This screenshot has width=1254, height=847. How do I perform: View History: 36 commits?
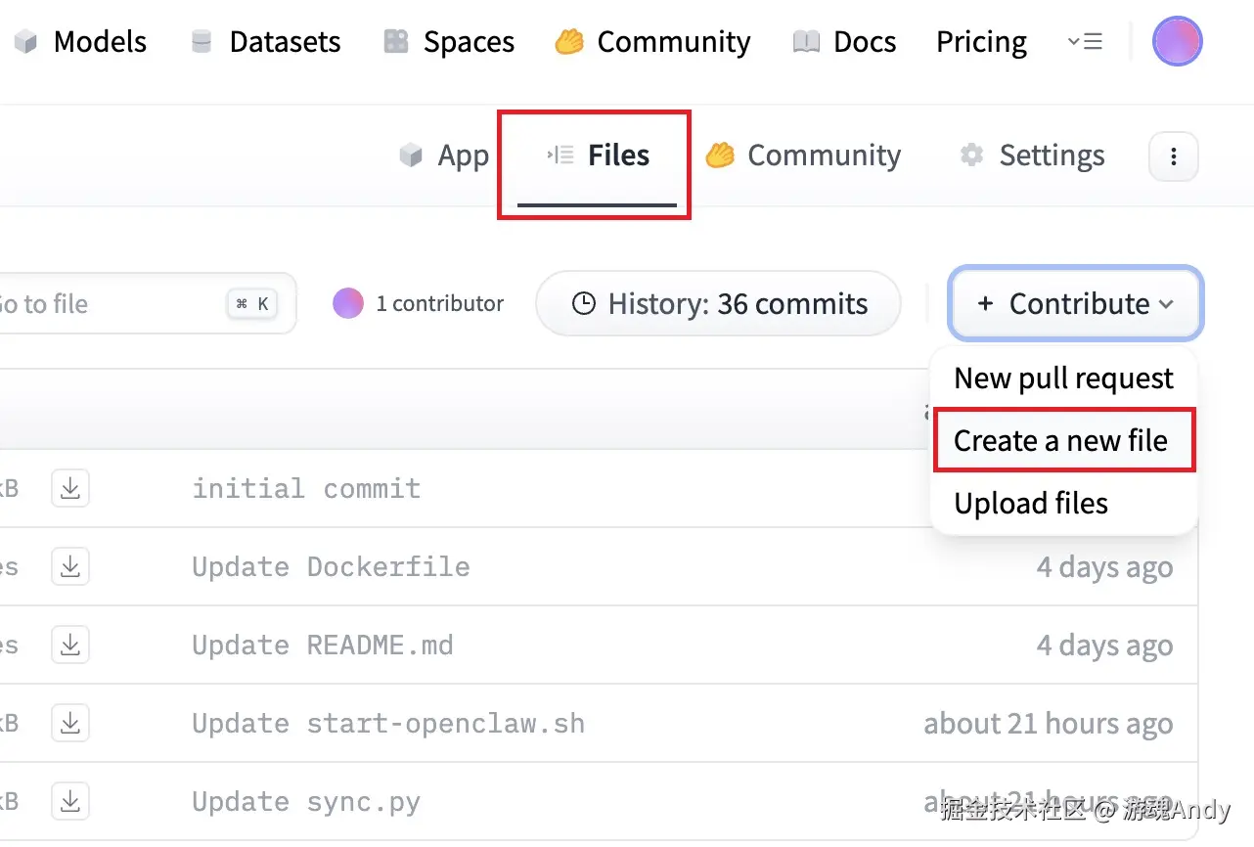pyautogui.click(x=718, y=304)
